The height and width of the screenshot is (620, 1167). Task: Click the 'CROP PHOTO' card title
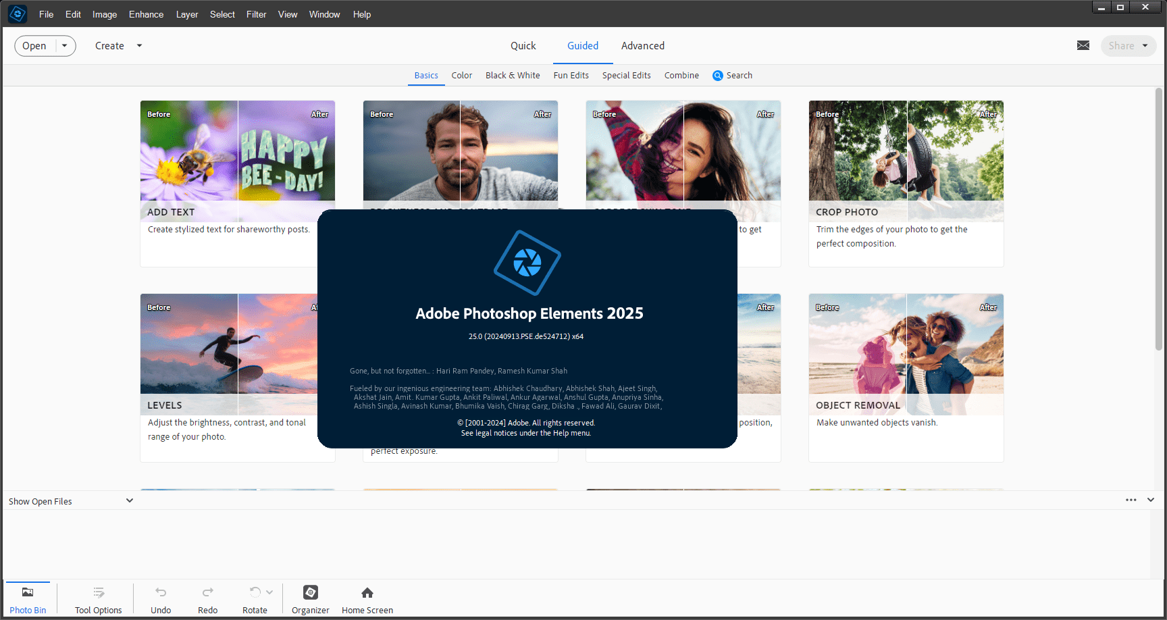pos(847,212)
